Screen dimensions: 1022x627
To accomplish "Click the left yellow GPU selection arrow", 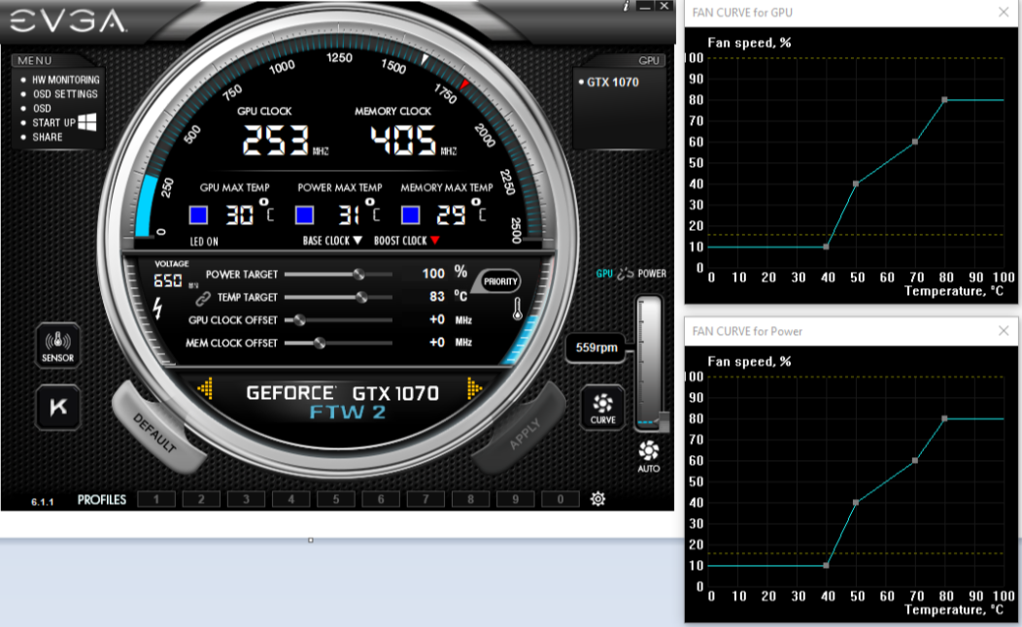I will [x=205, y=388].
